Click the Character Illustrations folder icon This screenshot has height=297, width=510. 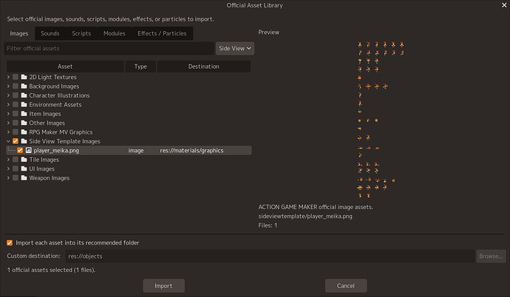point(24,95)
